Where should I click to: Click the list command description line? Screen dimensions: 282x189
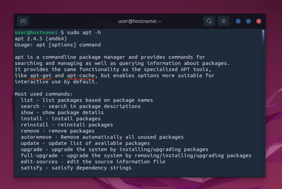(x=87, y=100)
